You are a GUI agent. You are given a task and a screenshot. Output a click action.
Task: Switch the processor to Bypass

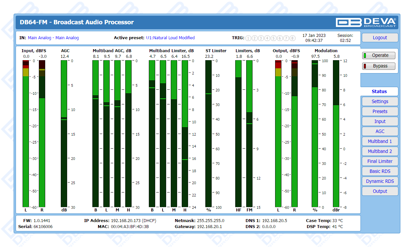[379, 66]
